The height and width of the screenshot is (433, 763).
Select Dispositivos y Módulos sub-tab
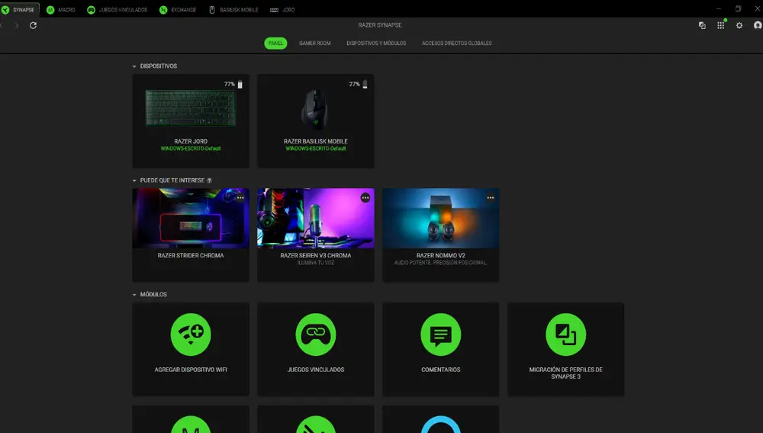tap(376, 44)
